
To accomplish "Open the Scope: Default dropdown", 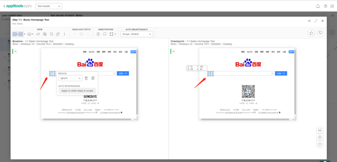I will pos(137,34).
